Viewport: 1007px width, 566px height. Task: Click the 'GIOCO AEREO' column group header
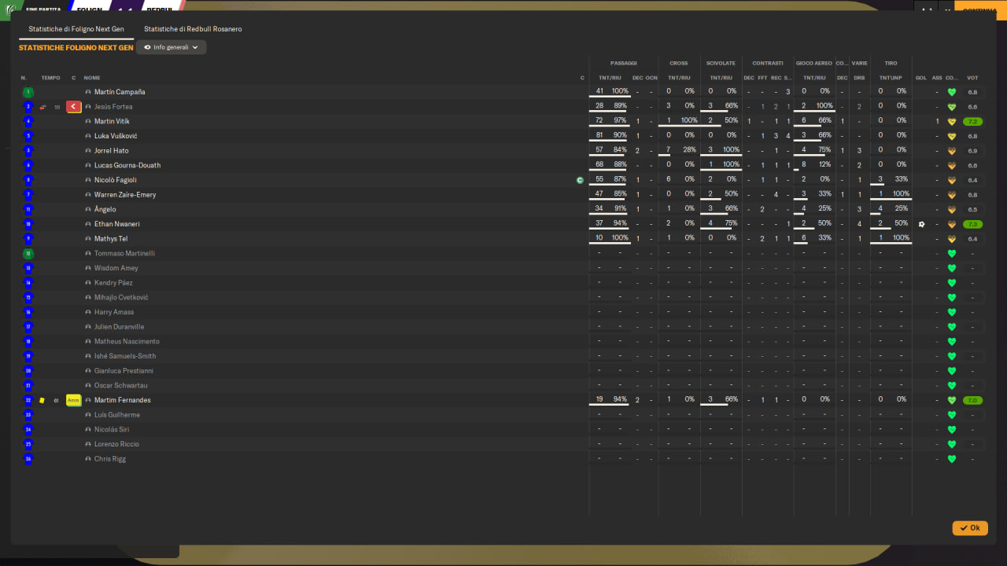(x=813, y=63)
